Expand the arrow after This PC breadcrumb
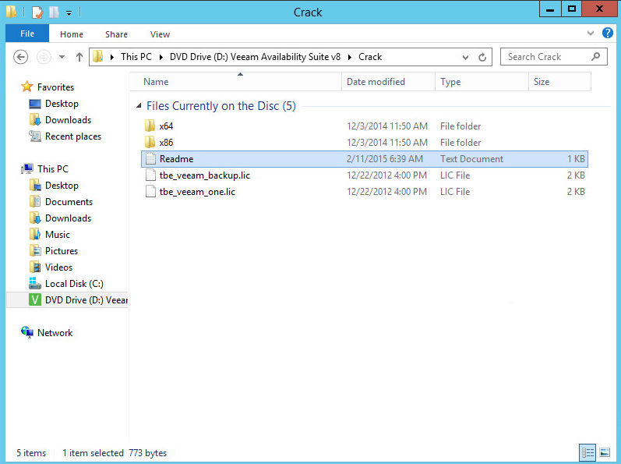621x464 pixels. tap(161, 58)
